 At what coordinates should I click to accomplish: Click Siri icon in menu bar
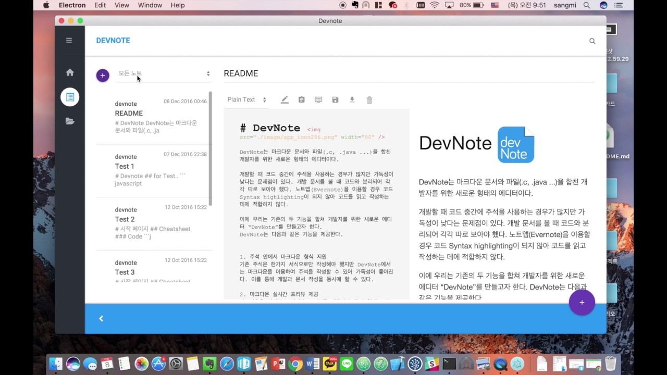coord(604,5)
